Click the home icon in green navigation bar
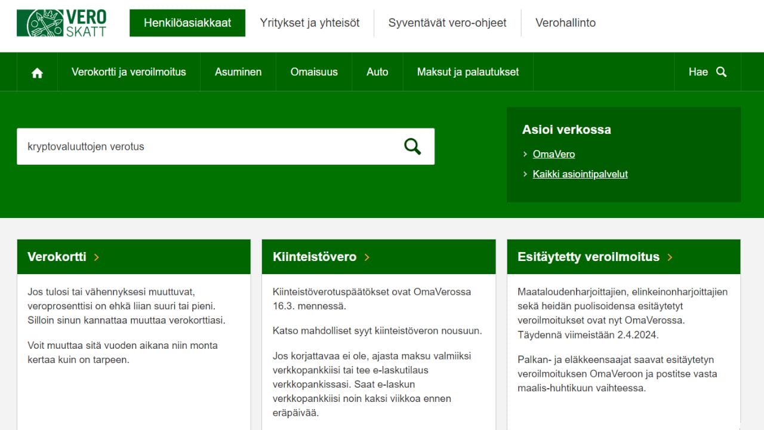The image size is (764, 430). [x=37, y=72]
